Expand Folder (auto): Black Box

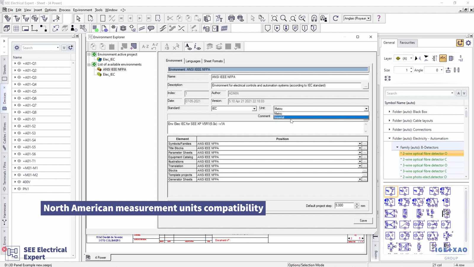point(389,112)
